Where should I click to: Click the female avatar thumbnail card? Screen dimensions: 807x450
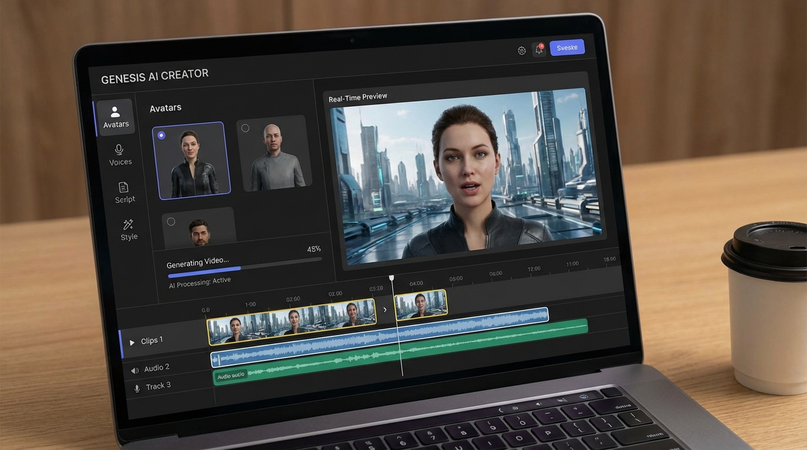191,160
